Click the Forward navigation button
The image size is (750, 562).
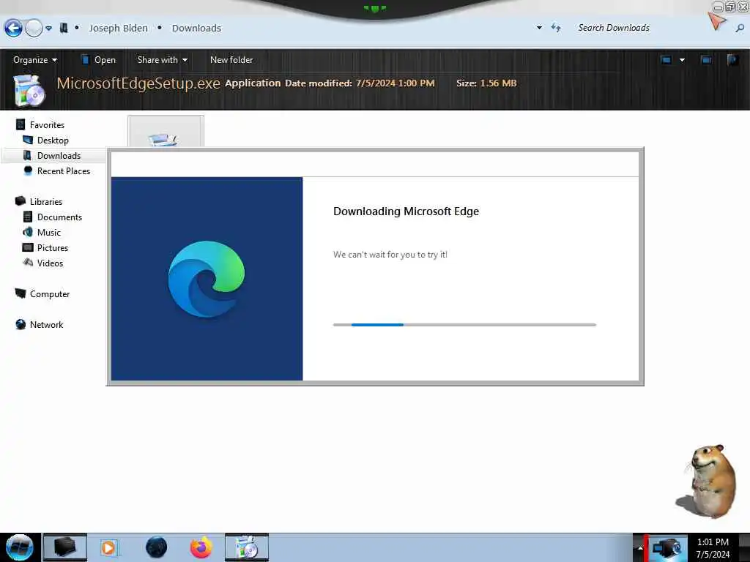pyautogui.click(x=34, y=29)
